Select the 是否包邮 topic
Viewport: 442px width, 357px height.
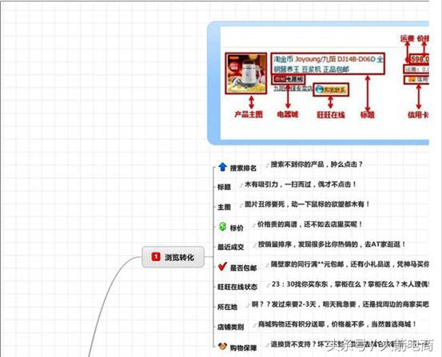(x=243, y=268)
